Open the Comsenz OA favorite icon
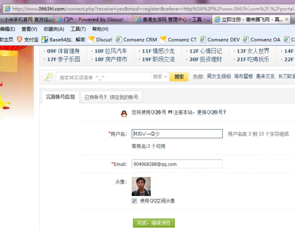 (246, 39)
